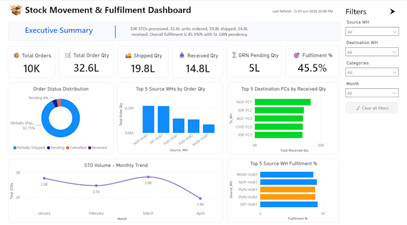Click Top 5 Source WH Fulfilment % title
407x225 pixels.
(284, 164)
